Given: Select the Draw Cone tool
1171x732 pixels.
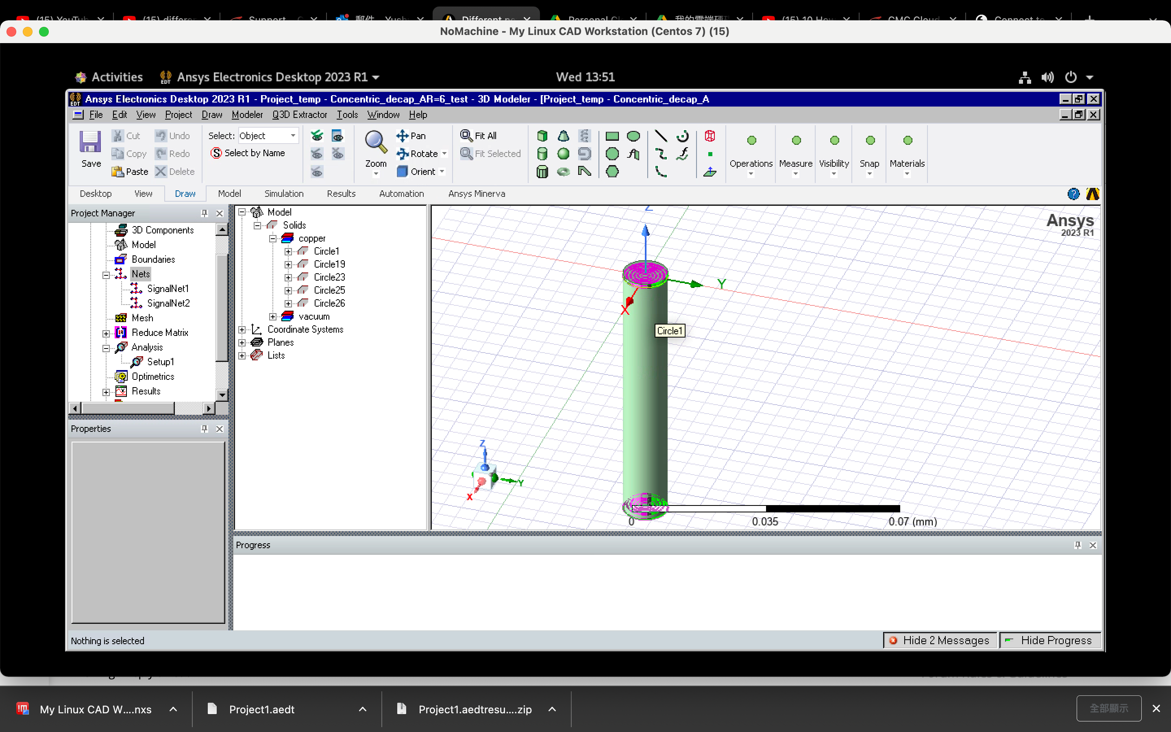Looking at the screenshot, I should point(563,136).
